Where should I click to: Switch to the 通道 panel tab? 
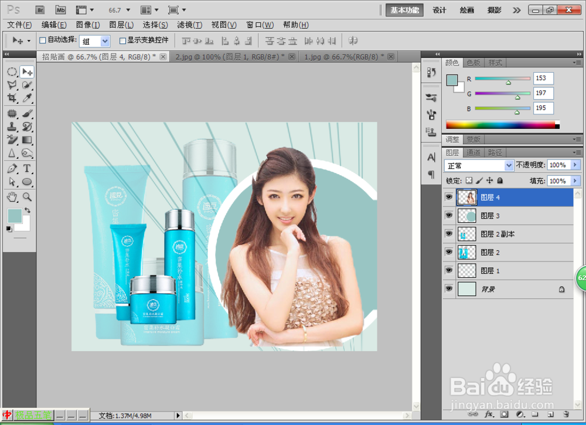[x=473, y=152]
